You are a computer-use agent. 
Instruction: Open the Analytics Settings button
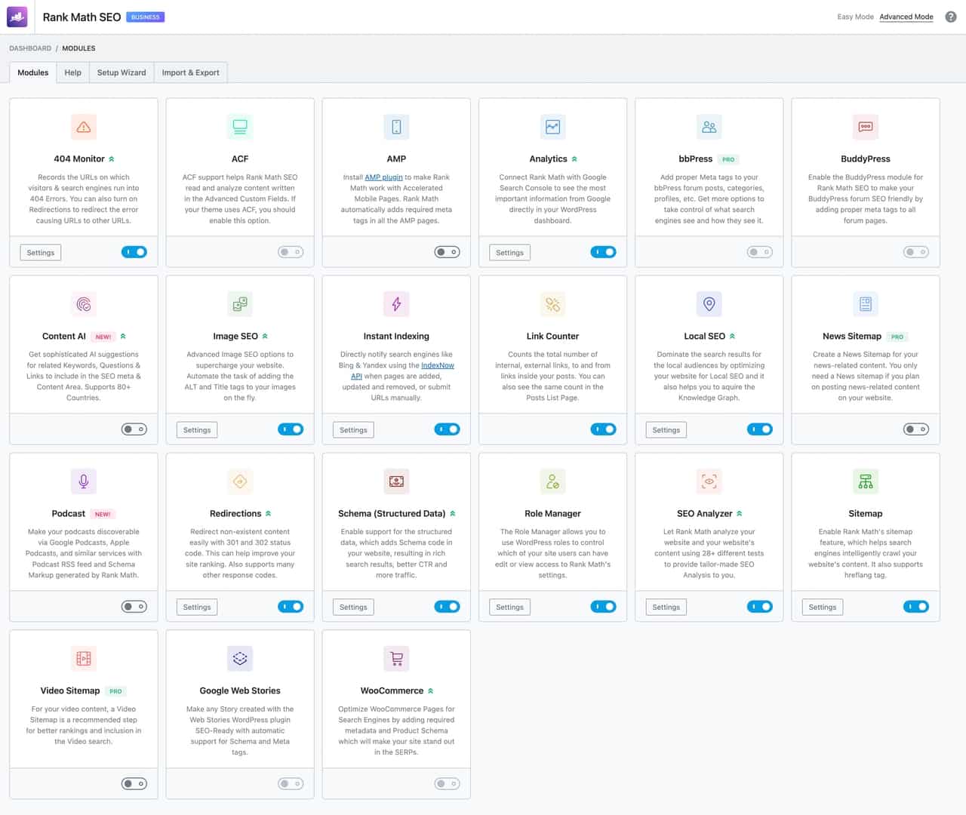[509, 253]
